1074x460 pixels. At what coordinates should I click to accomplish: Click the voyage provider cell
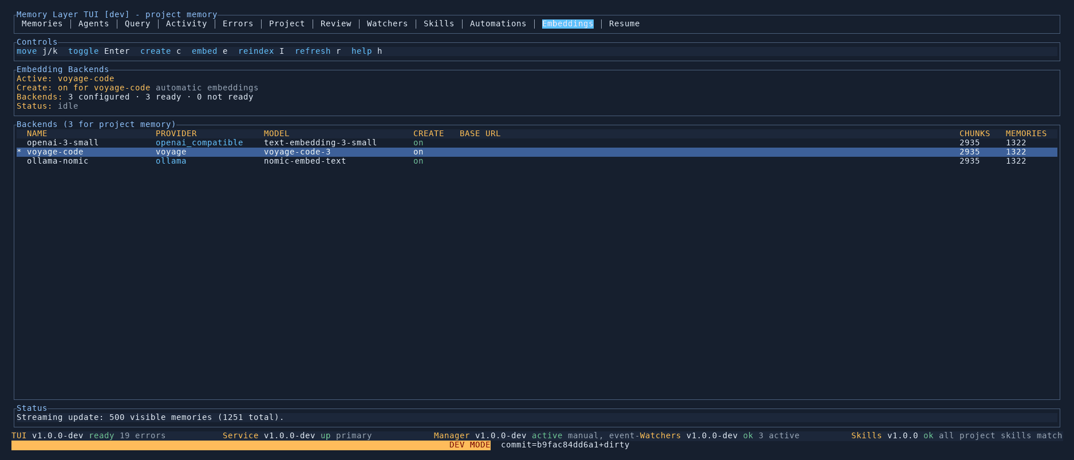coord(171,152)
